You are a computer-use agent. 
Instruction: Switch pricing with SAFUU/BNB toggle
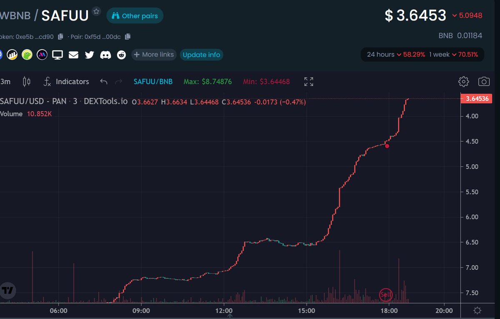153,81
